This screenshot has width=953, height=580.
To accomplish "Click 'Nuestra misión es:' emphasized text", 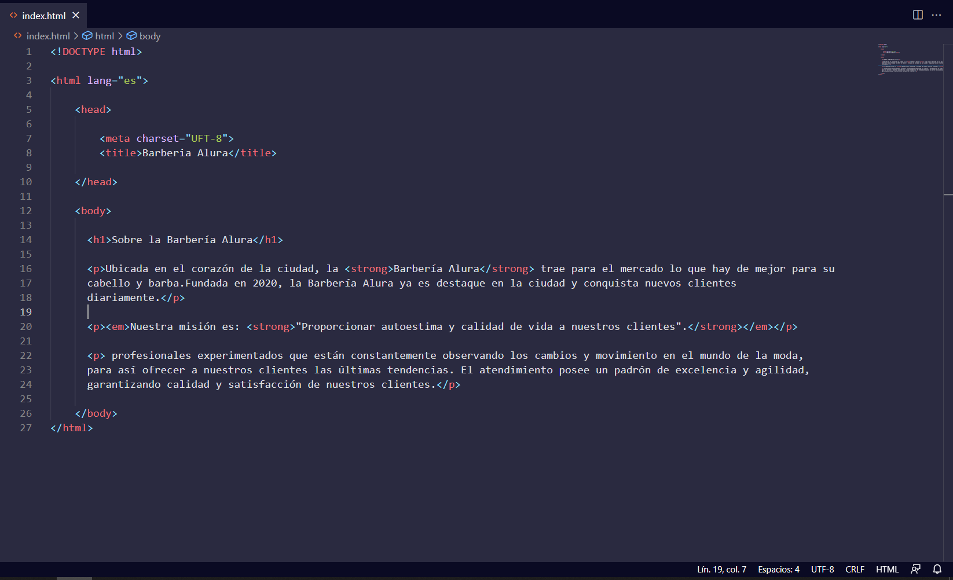I will [185, 326].
